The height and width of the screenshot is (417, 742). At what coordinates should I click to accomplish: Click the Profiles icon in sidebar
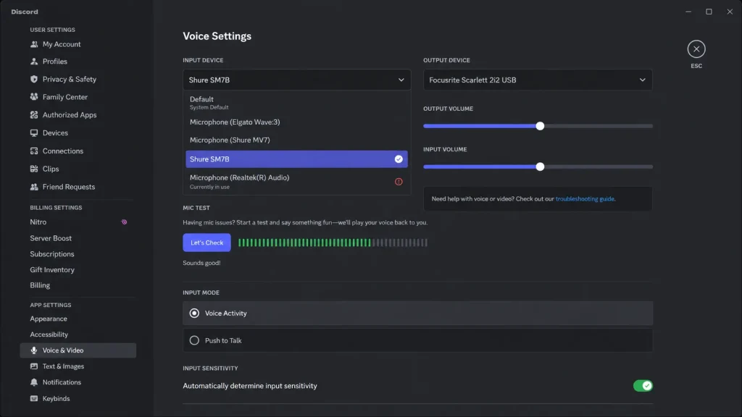point(34,62)
